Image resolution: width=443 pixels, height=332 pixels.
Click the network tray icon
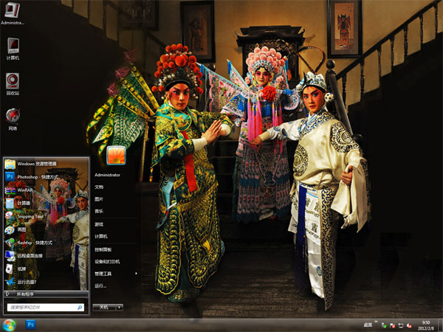coord(401,325)
